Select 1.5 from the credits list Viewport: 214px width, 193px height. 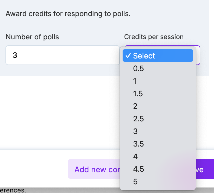coord(138,93)
